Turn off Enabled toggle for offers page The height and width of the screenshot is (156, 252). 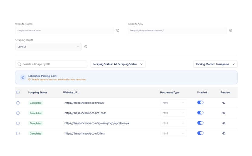tap(200, 133)
